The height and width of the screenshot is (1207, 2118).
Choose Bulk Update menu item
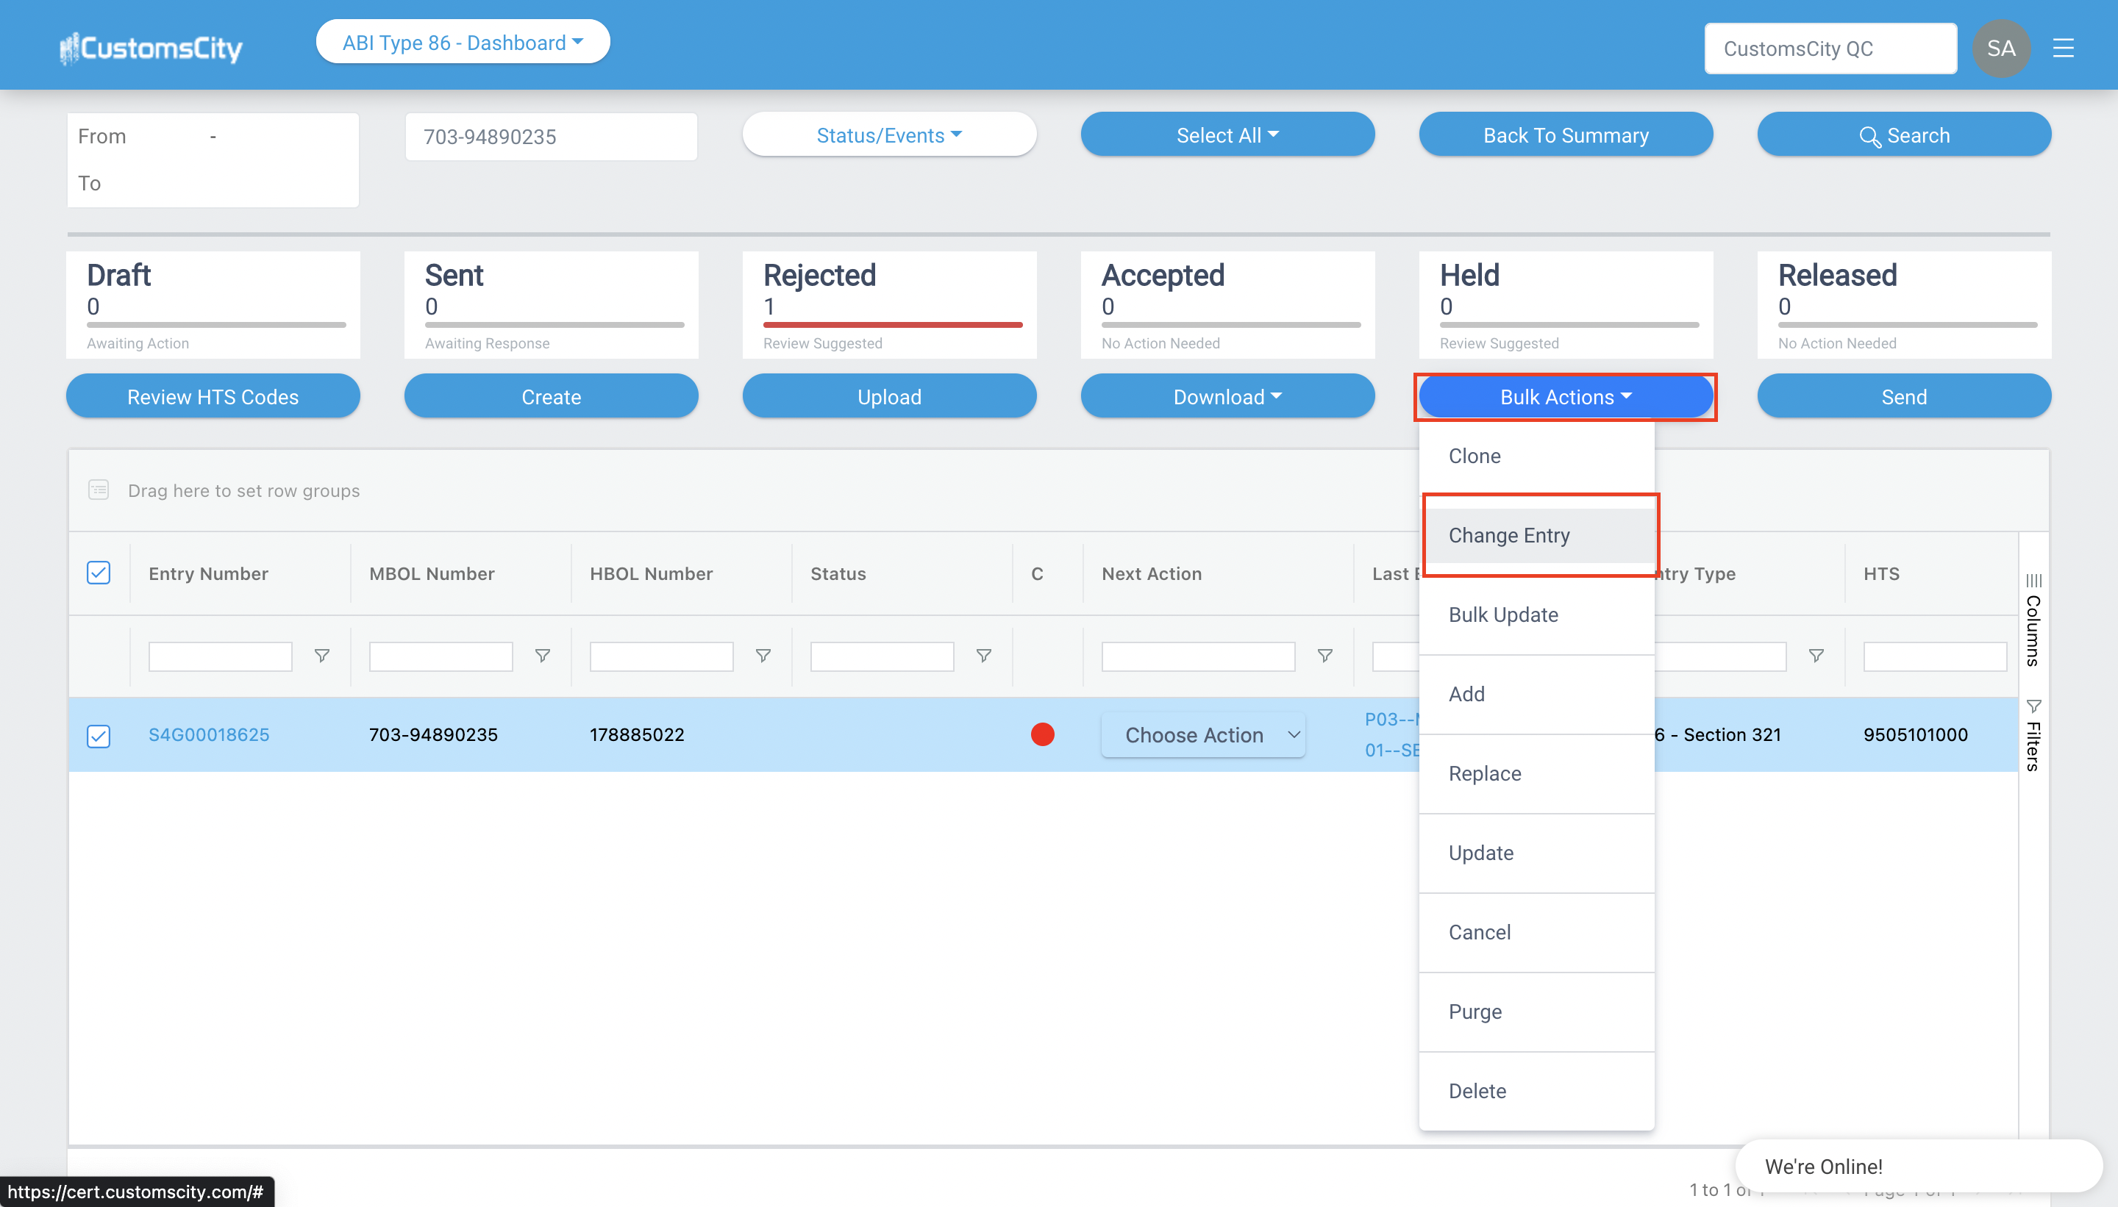(x=1537, y=615)
